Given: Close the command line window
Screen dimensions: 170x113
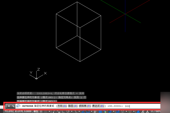Looking at the screenshot, I should (x=9, y=106).
